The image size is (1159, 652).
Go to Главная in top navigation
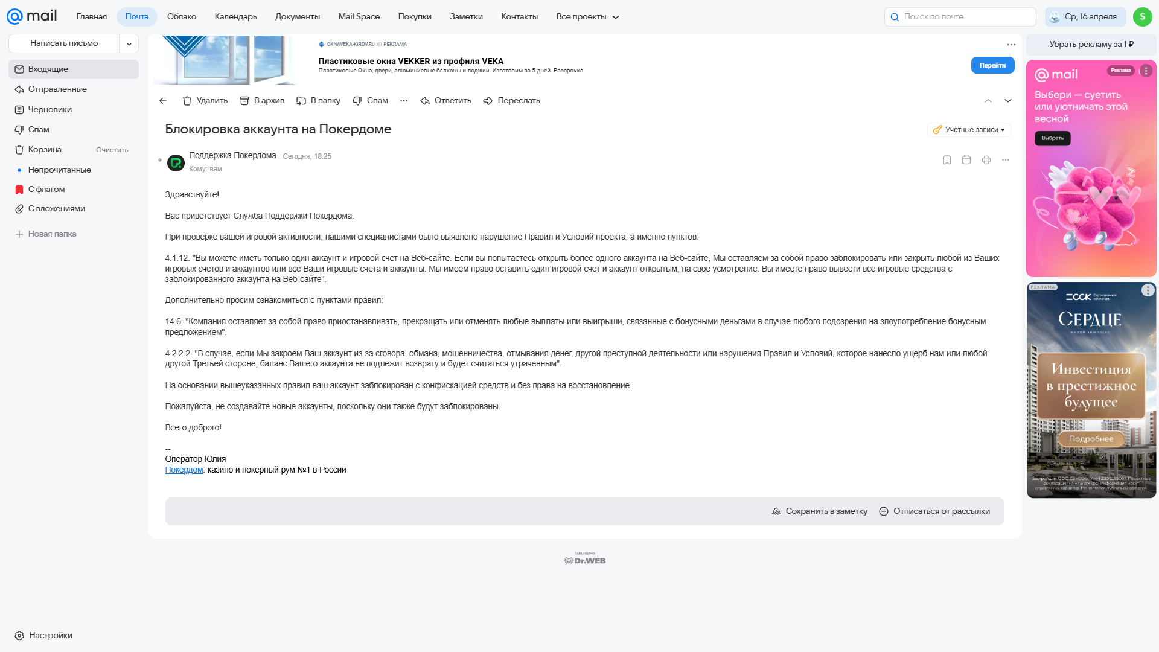(x=92, y=17)
